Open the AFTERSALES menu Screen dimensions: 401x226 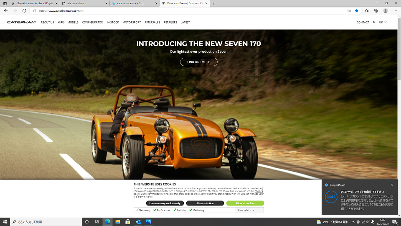pyautogui.click(x=152, y=22)
